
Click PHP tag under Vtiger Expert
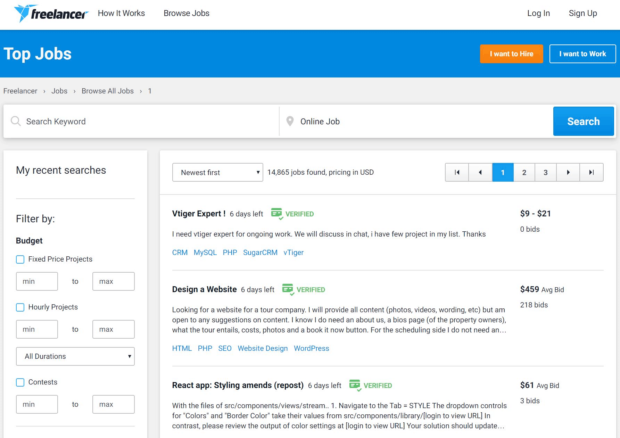(230, 253)
